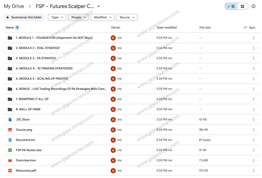Viewport: 262px width, 178px height.
Task: Reverse the Name sort direction arrow
Action: [x=17, y=27]
